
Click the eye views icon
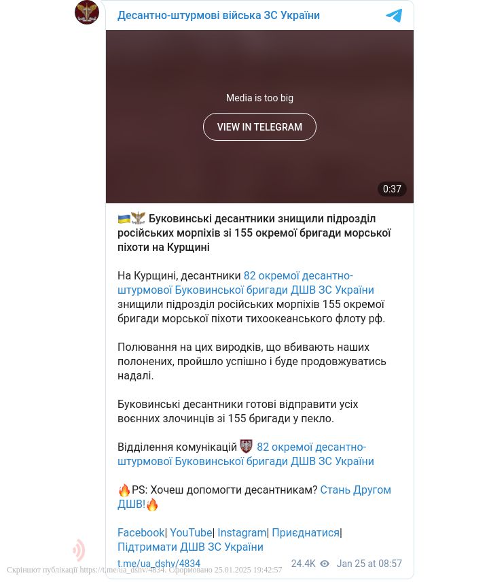[x=325, y=564]
